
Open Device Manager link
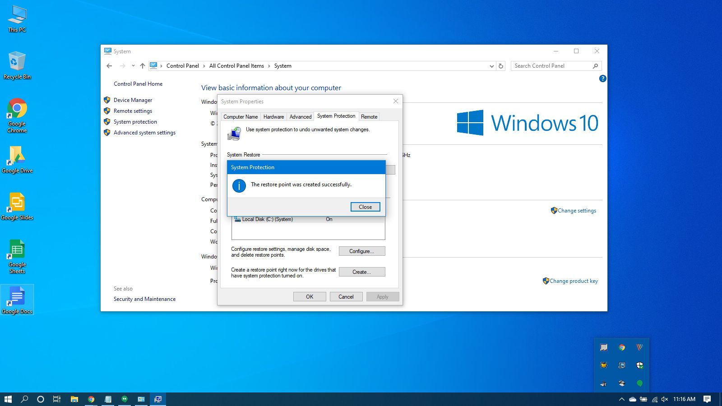[x=133, y=100]
